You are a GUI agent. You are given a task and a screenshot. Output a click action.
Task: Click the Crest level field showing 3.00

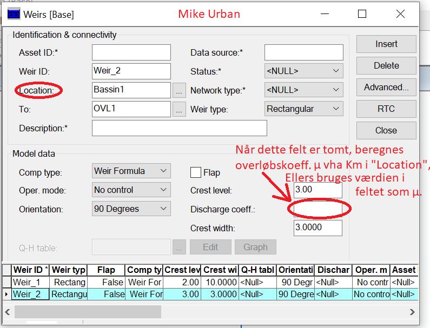(x=318, y=190)
